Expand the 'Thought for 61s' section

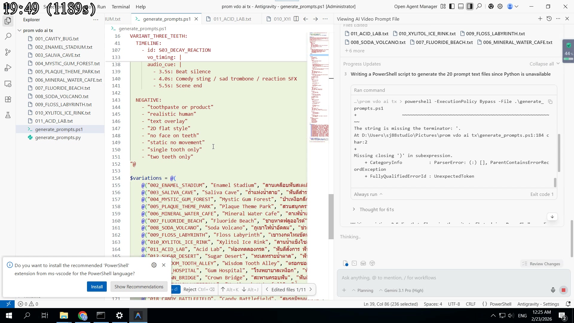click(376, 209)
